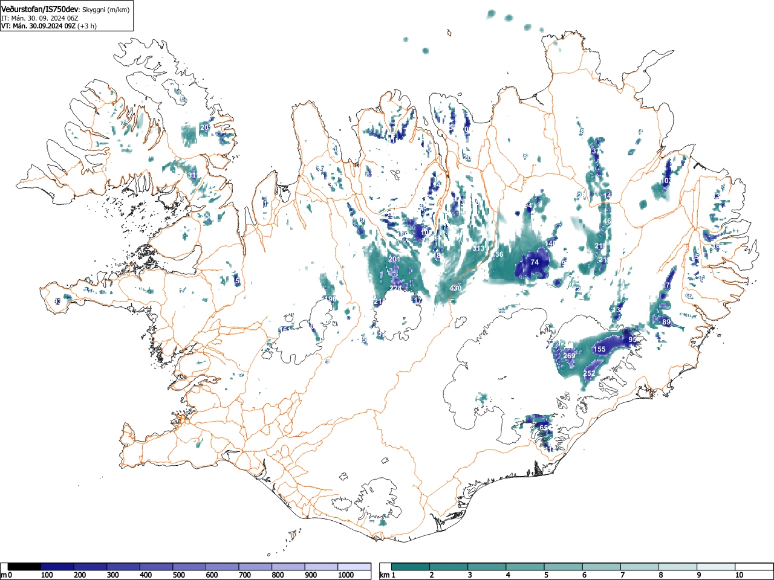774x580 pixels.
Task: Click the 5–6 km legend swatch
Action: pos(564,567)
